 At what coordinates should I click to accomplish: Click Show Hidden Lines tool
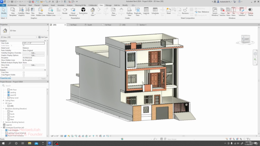pyautogui.click(x=41, y=12)
